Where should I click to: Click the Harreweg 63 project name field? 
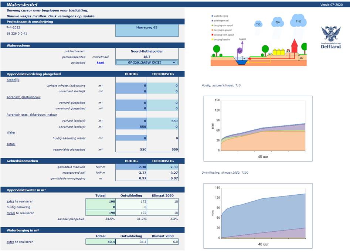point(147,31)
